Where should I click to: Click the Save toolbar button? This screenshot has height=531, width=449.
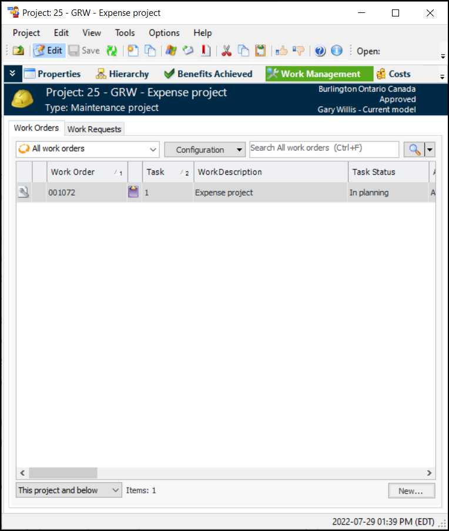pyautogui.click(x=84, y=51)
